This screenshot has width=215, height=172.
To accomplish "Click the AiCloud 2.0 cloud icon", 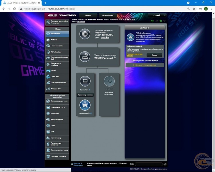I will (x=48, y=89).
